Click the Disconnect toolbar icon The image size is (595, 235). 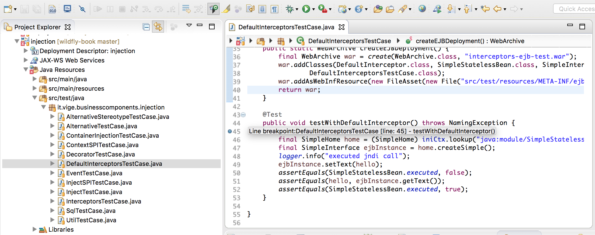coord(134,9)
